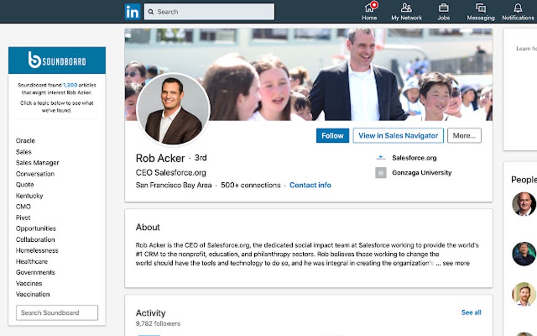This screenshot has height=336, width=537.
Task: Open the Contact info link
Action: click(x=310, y=185)
